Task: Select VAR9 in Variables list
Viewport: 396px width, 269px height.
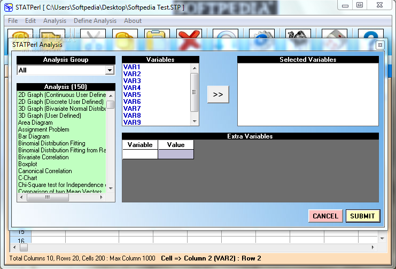Action: (x=132, y=123)
